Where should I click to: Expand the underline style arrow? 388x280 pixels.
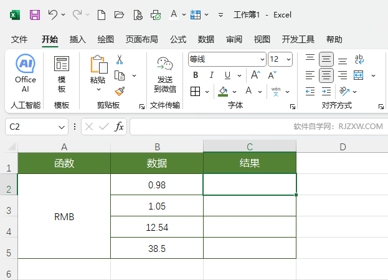239,75
